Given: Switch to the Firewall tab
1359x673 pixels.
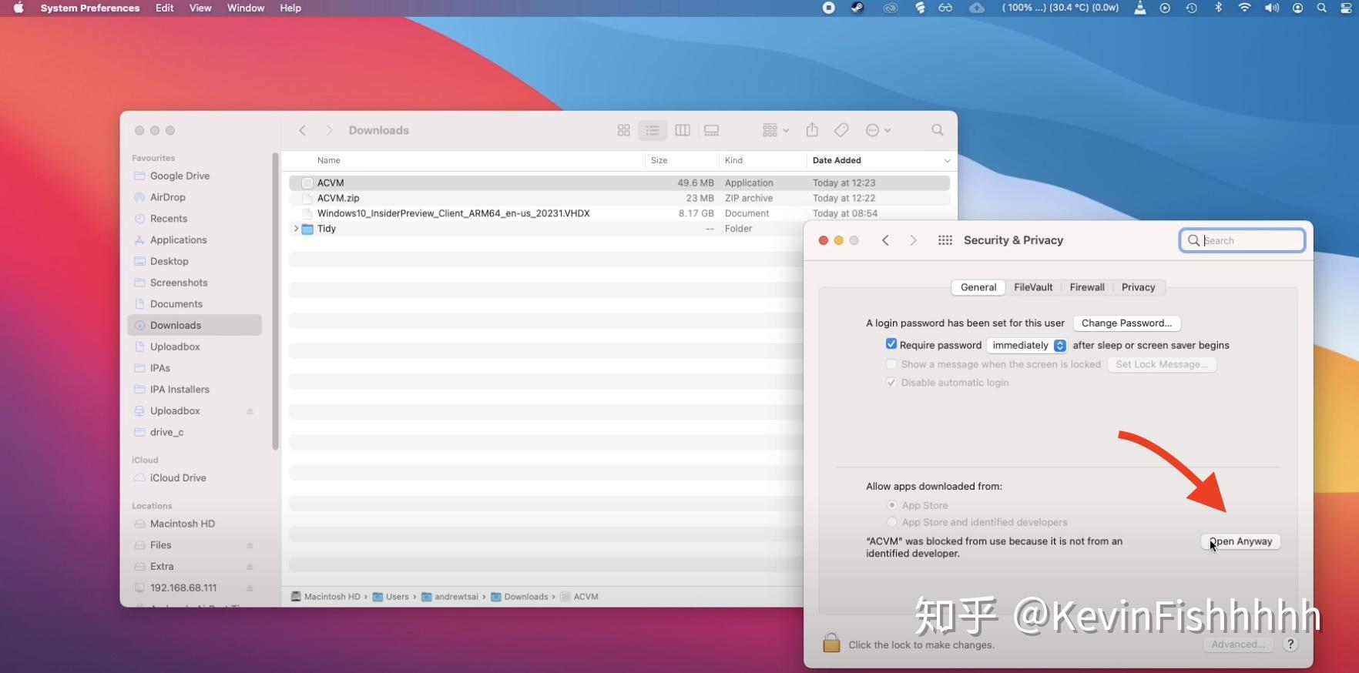Looking at the screenshot, I should [x=1087, y=287].
